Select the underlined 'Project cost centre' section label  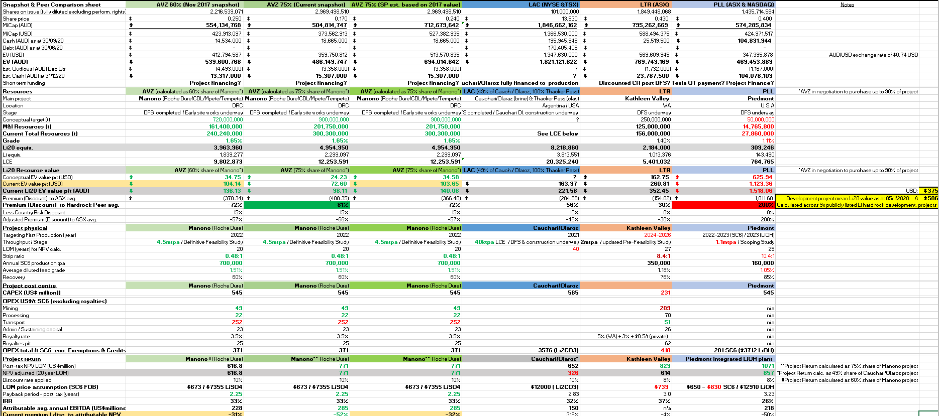(x=30, y=286)
